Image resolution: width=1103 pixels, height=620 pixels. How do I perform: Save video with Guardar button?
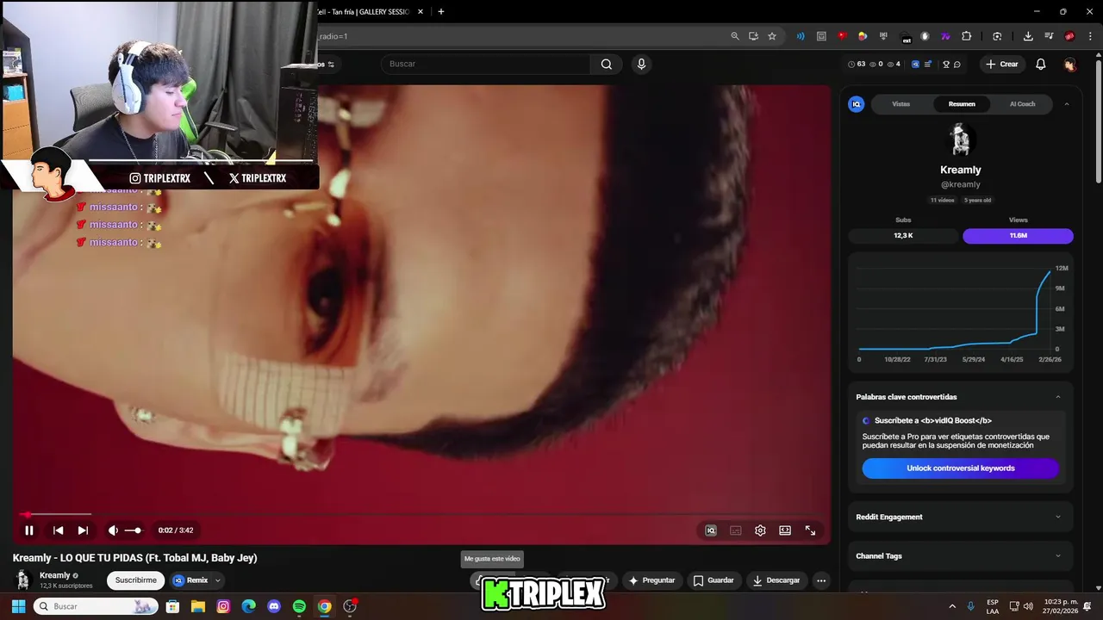(x=714, y=580)
